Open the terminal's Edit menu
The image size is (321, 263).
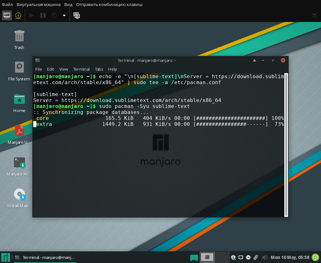[x=50, y=69]
